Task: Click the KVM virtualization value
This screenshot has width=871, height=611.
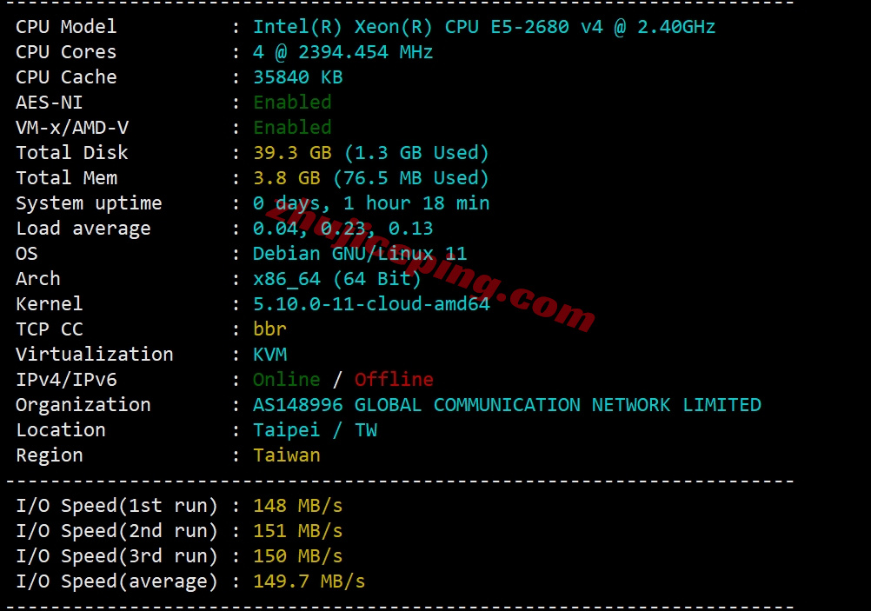Action: pos(269,355)
